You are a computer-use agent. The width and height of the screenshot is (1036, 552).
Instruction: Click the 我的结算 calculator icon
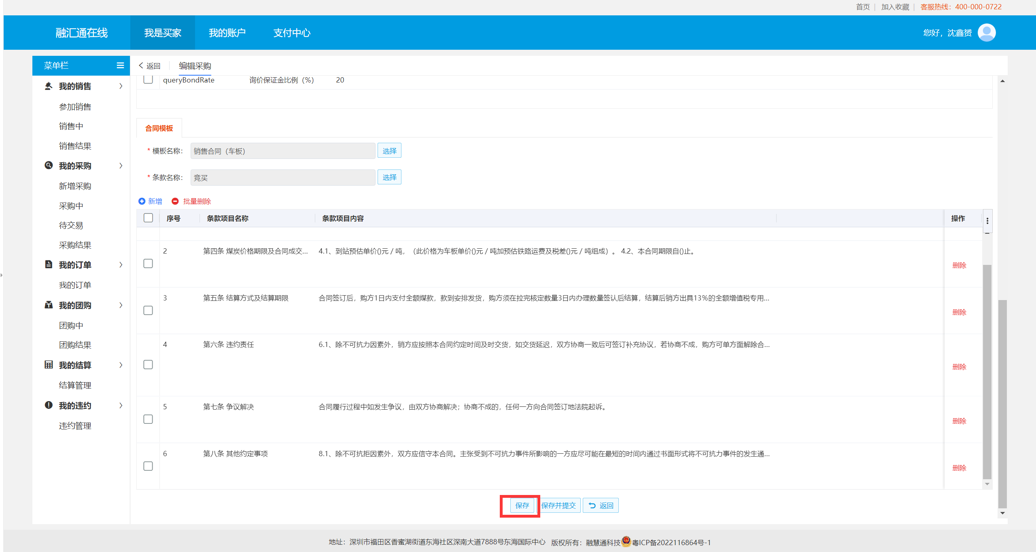click(49, 365)
